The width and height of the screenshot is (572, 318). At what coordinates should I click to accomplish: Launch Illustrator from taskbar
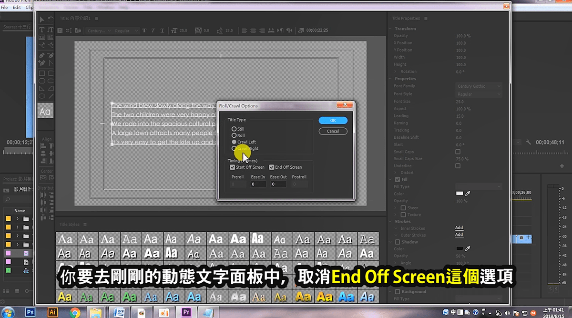point(53,312)
